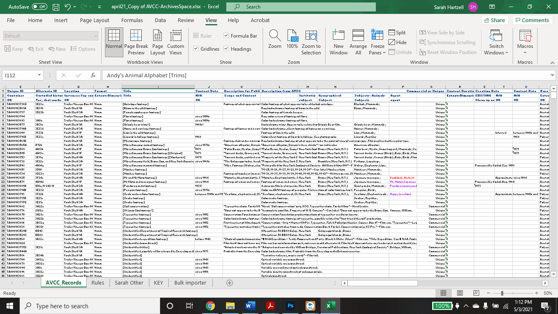The image size is (558, 314).
Task: Click the Arrange All icon
Action: (x=358, y=42)
